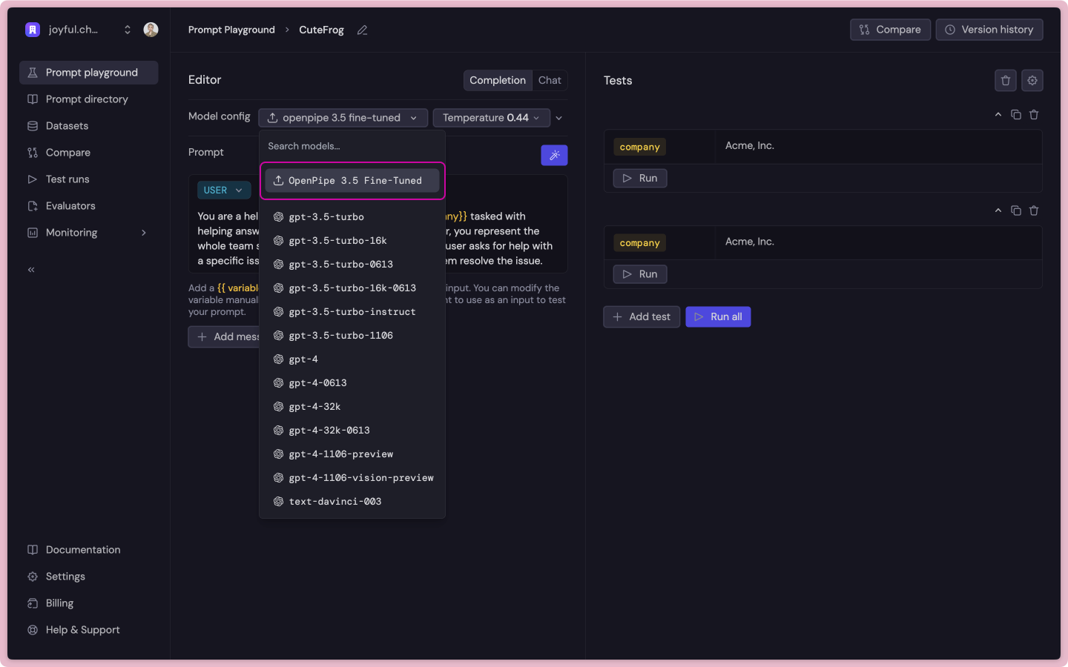1068x667 pixels.
Task: Open Prompt playground in the sidebar
Action: 89,73
